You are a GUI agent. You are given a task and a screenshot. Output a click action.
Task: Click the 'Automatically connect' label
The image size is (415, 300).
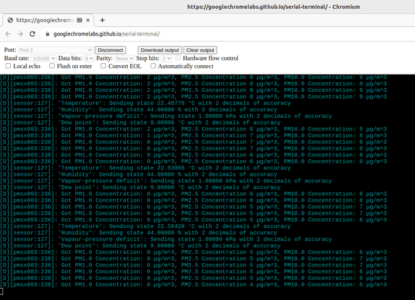[x=185, y=66]
